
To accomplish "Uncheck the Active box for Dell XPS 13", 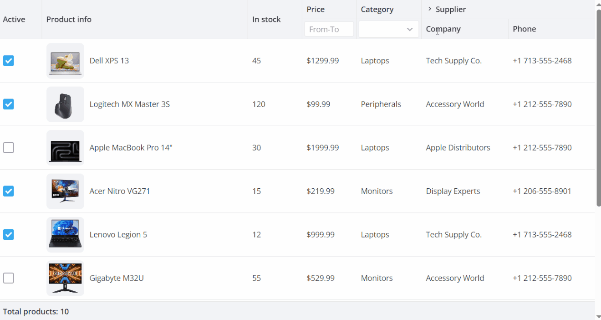I will [x=9, y=61].
